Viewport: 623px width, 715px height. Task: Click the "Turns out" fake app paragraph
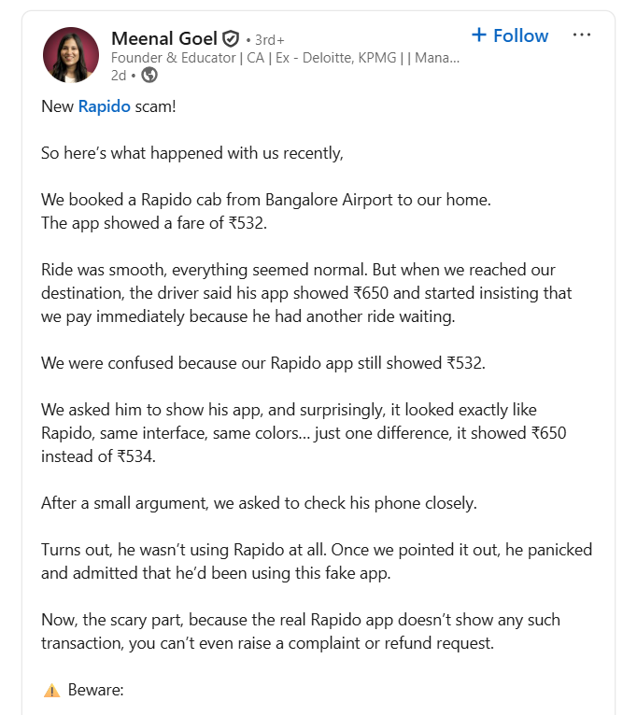coord(317,561)
